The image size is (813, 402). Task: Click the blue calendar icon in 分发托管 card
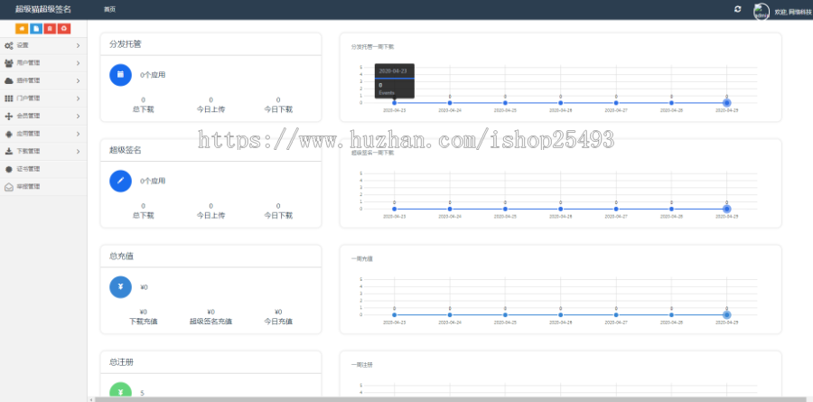click(120, 75)
